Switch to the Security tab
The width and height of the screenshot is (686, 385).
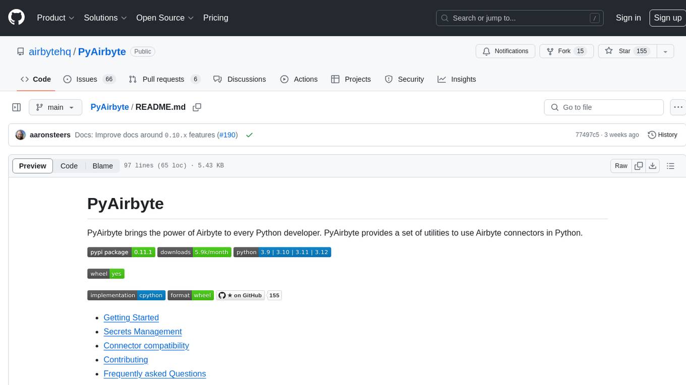(405, 79)
